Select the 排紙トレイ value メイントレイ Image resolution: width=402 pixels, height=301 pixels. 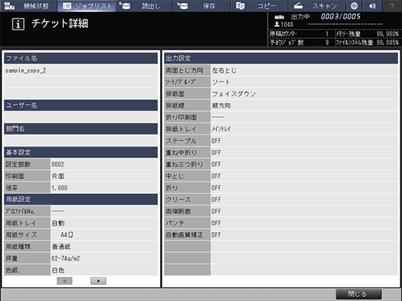(x=221, y=129)
